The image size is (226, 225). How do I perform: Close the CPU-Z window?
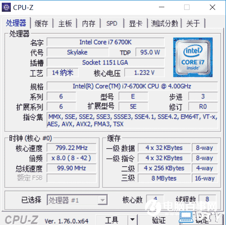click(212, 7)
